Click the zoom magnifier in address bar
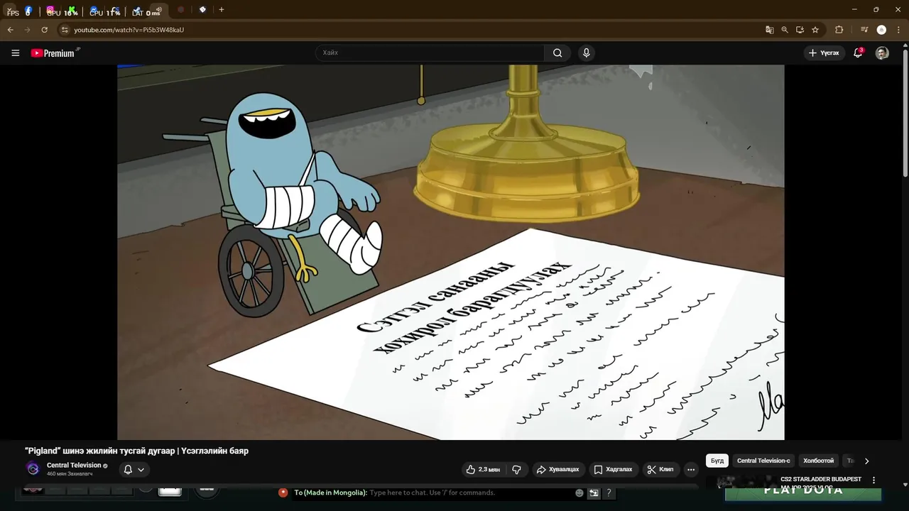Viewport: 909px width, 511px height. pyautogui.click(x=785, y=30)
